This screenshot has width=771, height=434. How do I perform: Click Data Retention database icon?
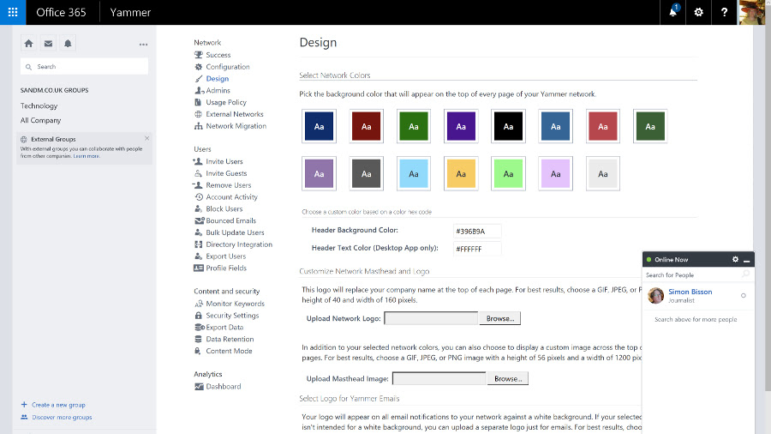point(198,339)
